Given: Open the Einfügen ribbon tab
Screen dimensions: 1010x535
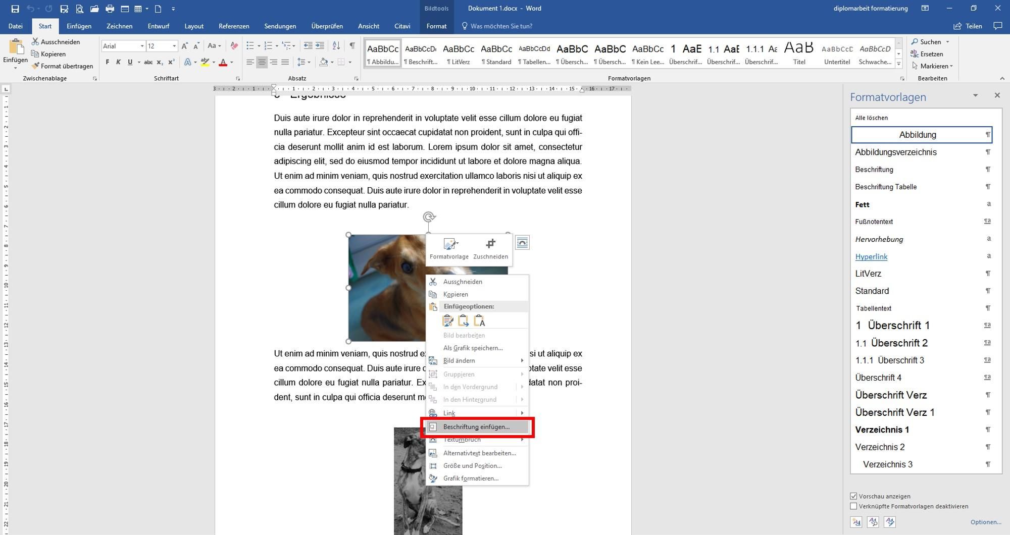Looking at the screenshot, I should (x=79, y=26).
